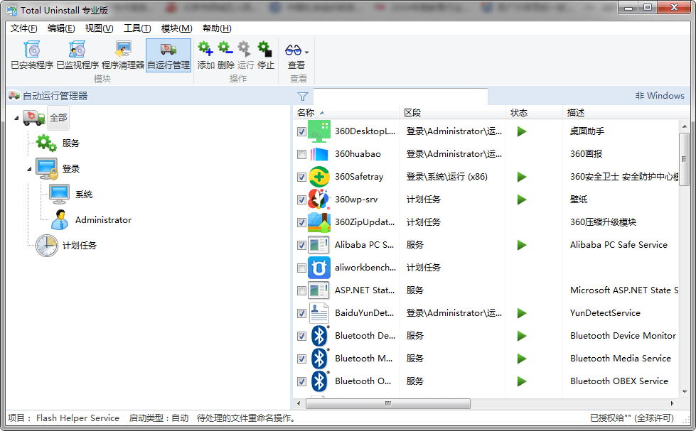Image resolution: width=696 pixels, height=431 pixels.
Task: Click the 360ZipUpdate row icon
Action: (318, 222)
